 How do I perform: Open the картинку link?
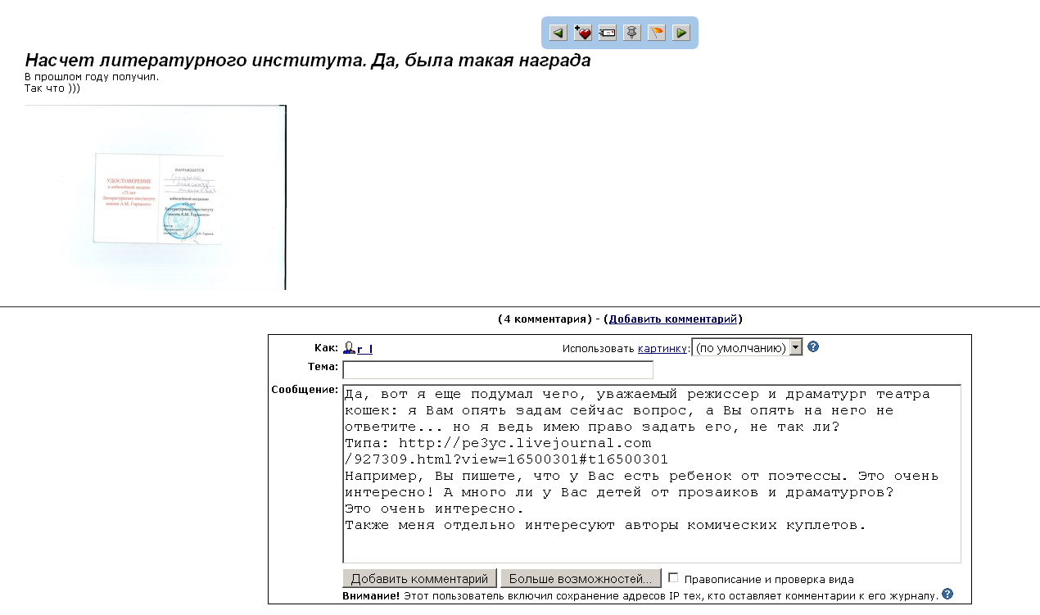662,349
